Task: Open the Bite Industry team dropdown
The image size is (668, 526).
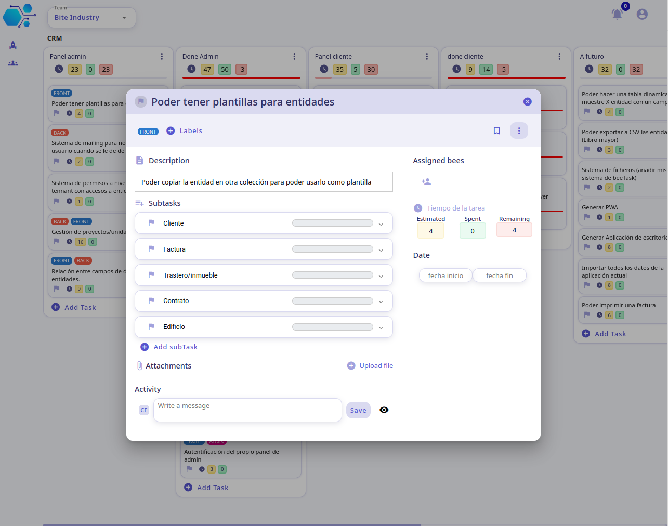Action: click(x=91, y=18)
